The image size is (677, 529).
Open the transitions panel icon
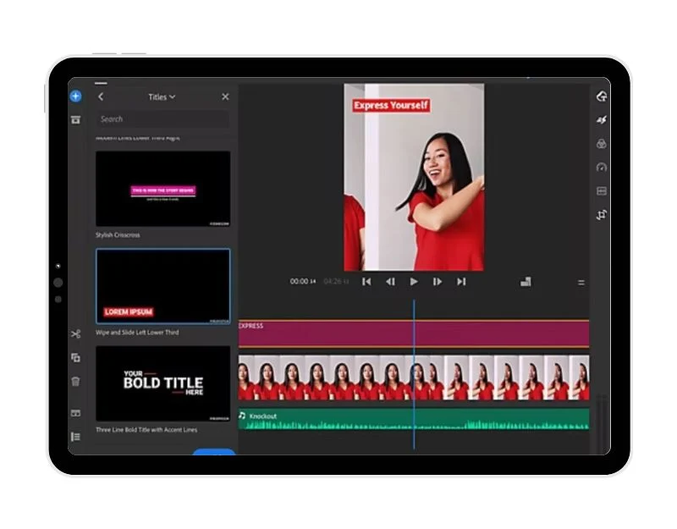(x=602, y=120)
